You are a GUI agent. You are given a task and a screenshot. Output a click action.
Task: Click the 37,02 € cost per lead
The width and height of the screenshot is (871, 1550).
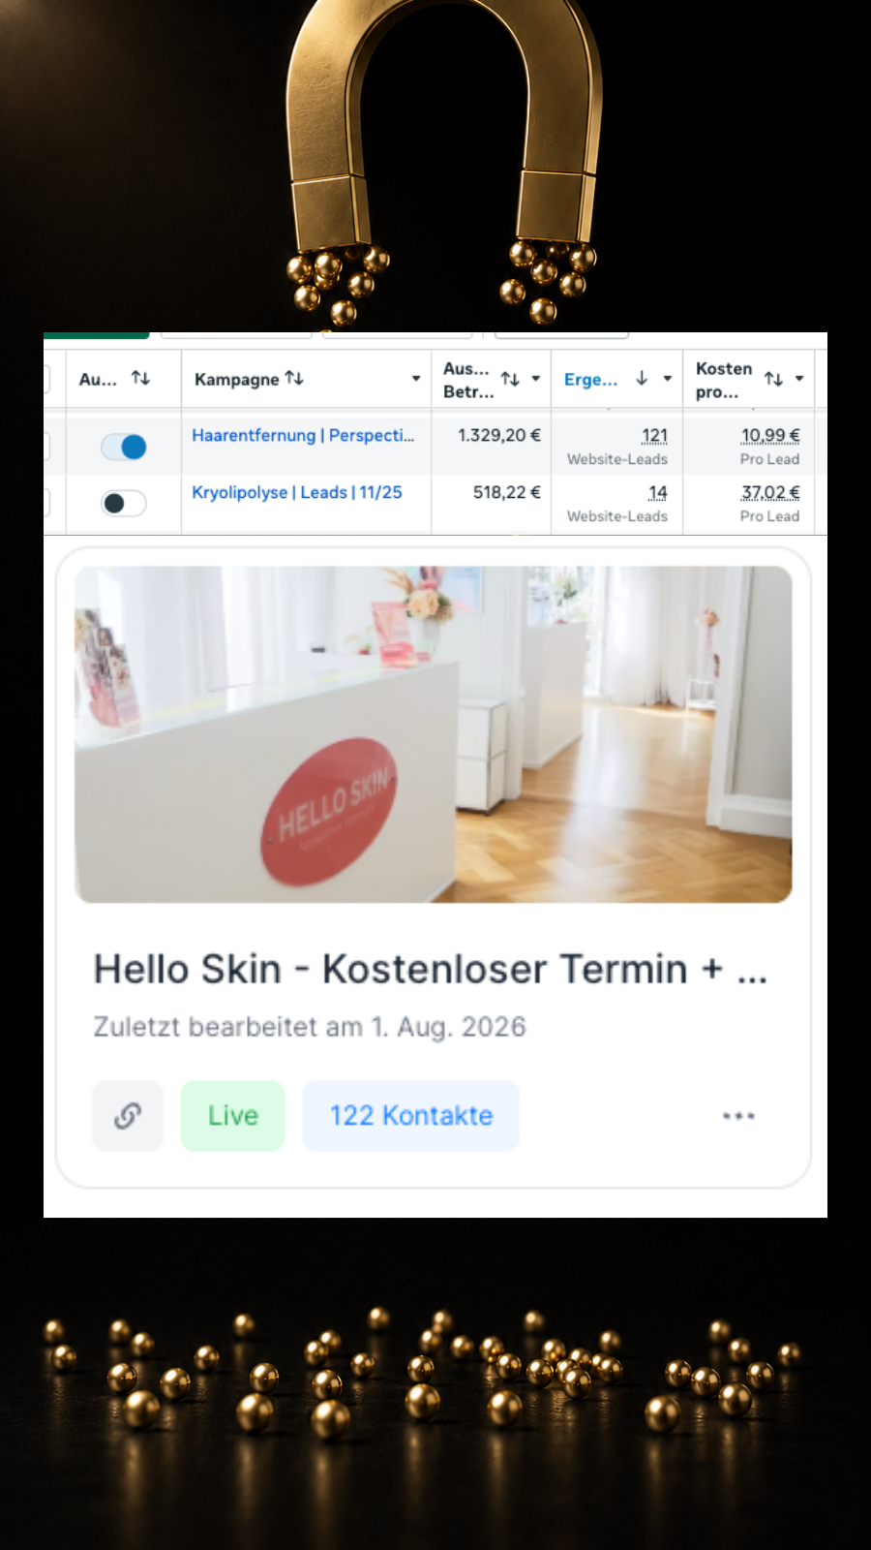pyautogui.click(x=770, y=493)
